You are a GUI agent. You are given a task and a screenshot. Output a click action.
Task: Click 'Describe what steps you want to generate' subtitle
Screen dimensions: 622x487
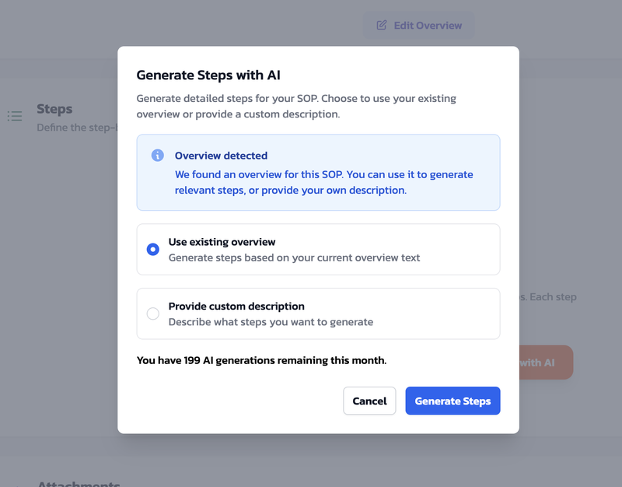(x=271, y=321)
